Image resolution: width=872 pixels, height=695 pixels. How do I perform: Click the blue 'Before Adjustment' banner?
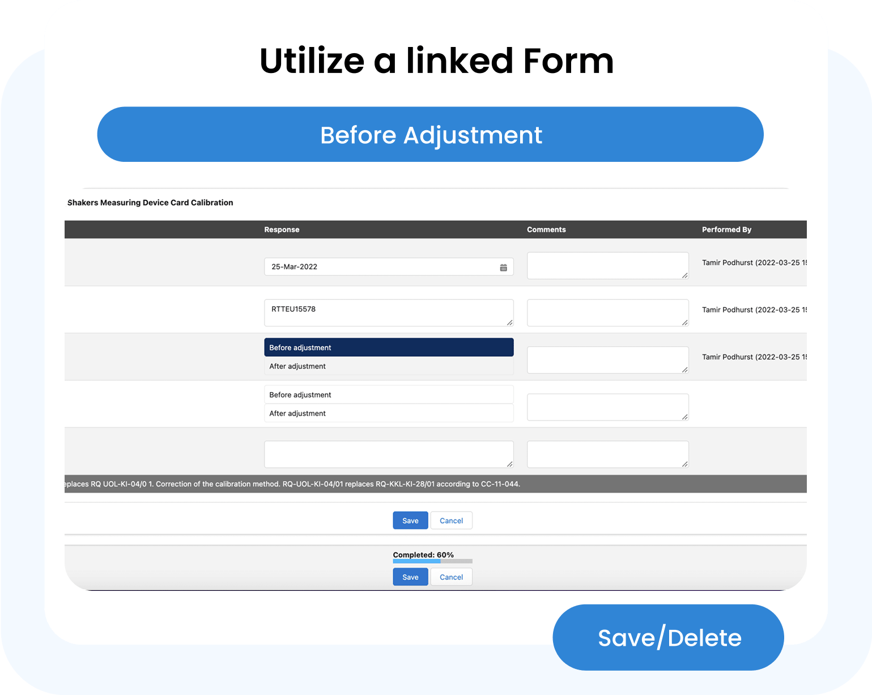pyautogui.click(x=431, y=135)
